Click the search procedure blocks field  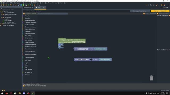53,14
